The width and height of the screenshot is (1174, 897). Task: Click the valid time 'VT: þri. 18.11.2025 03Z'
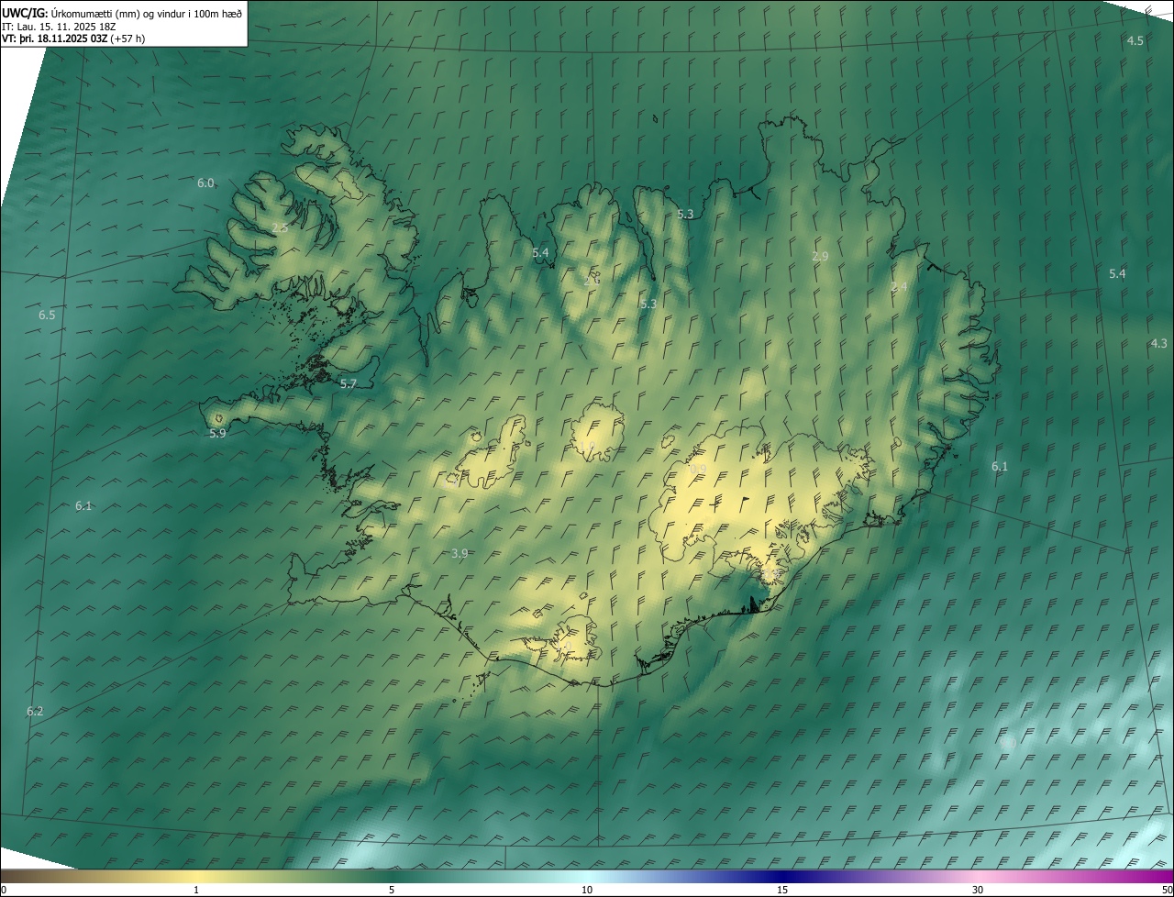click(54, 38)
